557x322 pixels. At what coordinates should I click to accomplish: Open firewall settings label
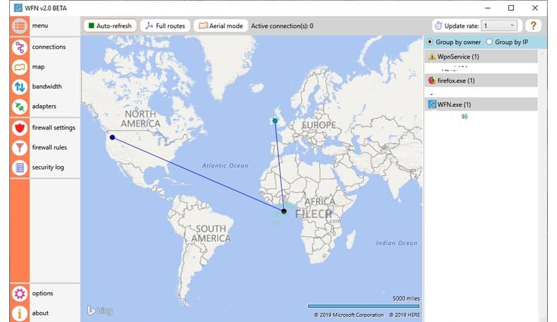pos(54,128)
